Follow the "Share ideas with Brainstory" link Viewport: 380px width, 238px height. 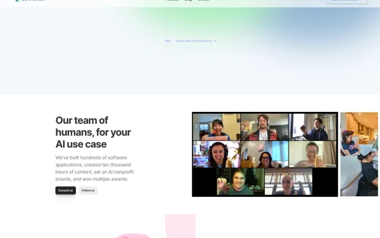195,41
